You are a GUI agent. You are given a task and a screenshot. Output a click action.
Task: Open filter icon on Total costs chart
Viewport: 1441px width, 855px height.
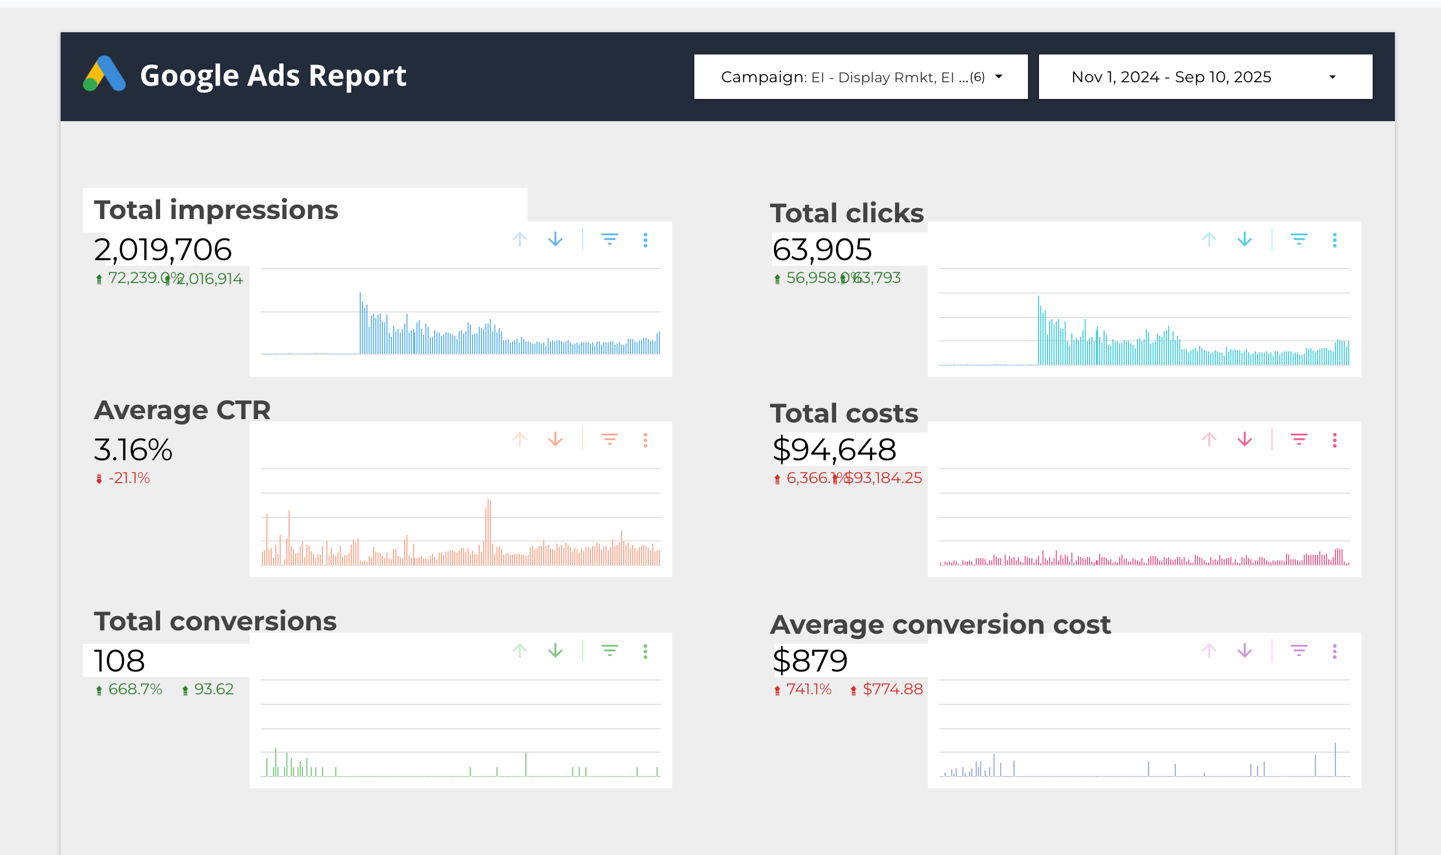[x=1299, y=440]
